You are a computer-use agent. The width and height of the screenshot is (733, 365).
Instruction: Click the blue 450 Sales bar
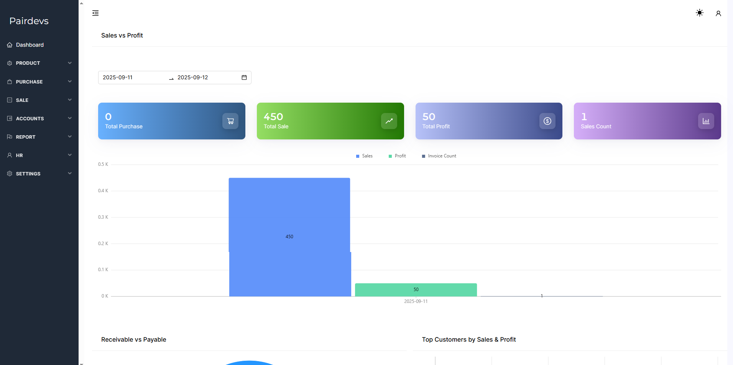point(289,237)
